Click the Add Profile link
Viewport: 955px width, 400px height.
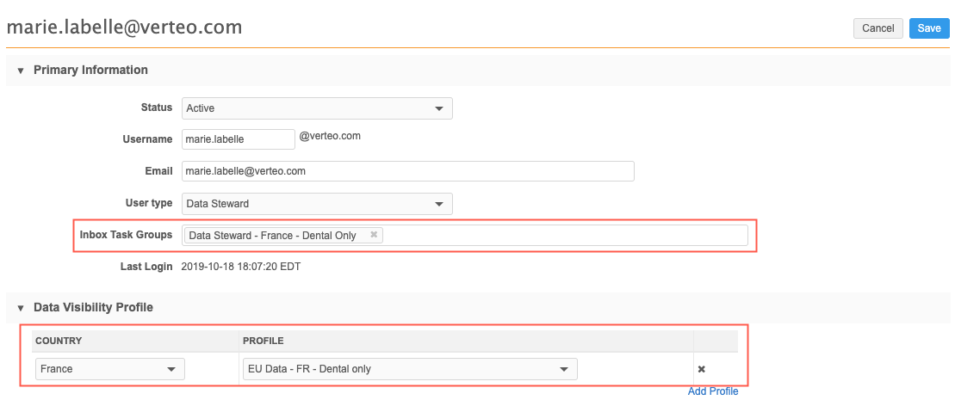[x=713, y=391]
